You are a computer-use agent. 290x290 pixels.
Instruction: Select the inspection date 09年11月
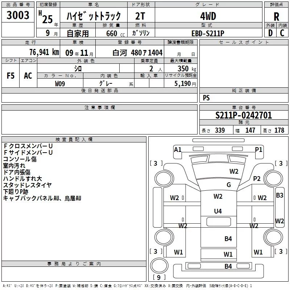[x=79, y=53]
